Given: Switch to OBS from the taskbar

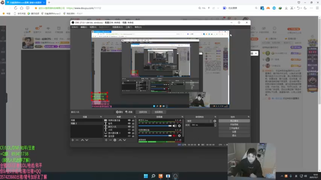Looking at the screenshot, I should (175, 176).
